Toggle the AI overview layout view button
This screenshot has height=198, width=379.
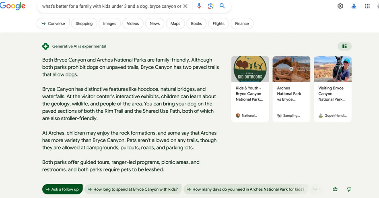click(x=344, y=46)
